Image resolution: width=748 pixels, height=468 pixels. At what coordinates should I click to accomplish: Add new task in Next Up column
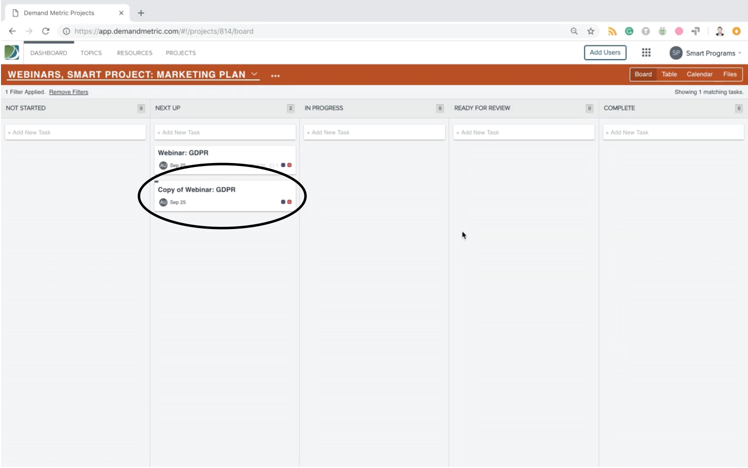(225, 133)
